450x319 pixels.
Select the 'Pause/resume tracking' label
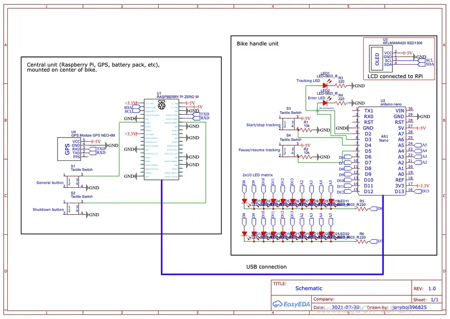tap(259, 150)
